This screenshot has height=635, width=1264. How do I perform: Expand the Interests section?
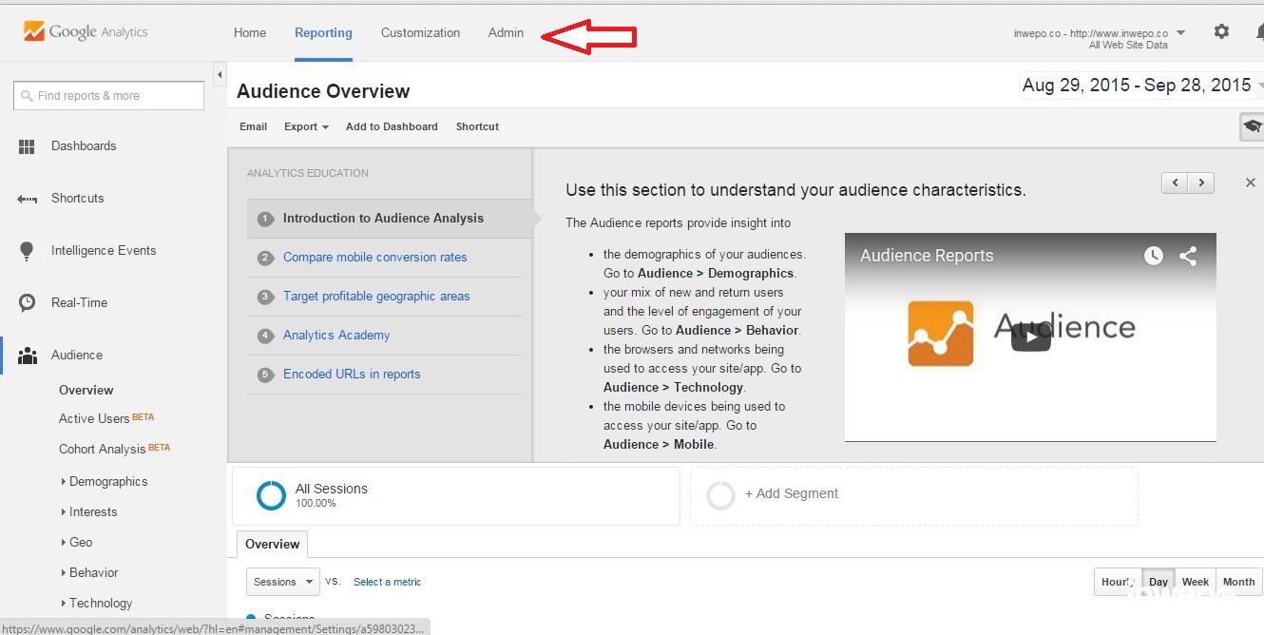(89, 512)
